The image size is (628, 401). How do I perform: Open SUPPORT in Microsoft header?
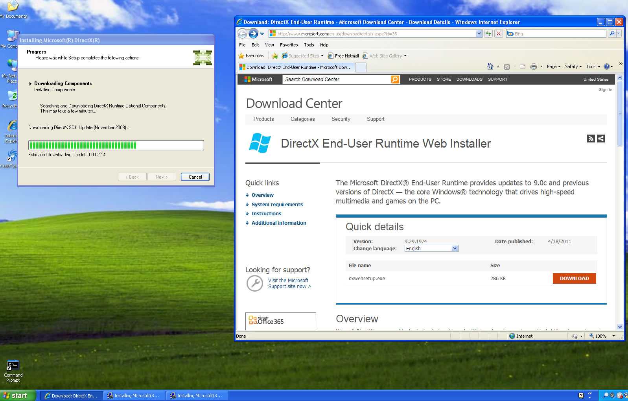pos(497,79)
